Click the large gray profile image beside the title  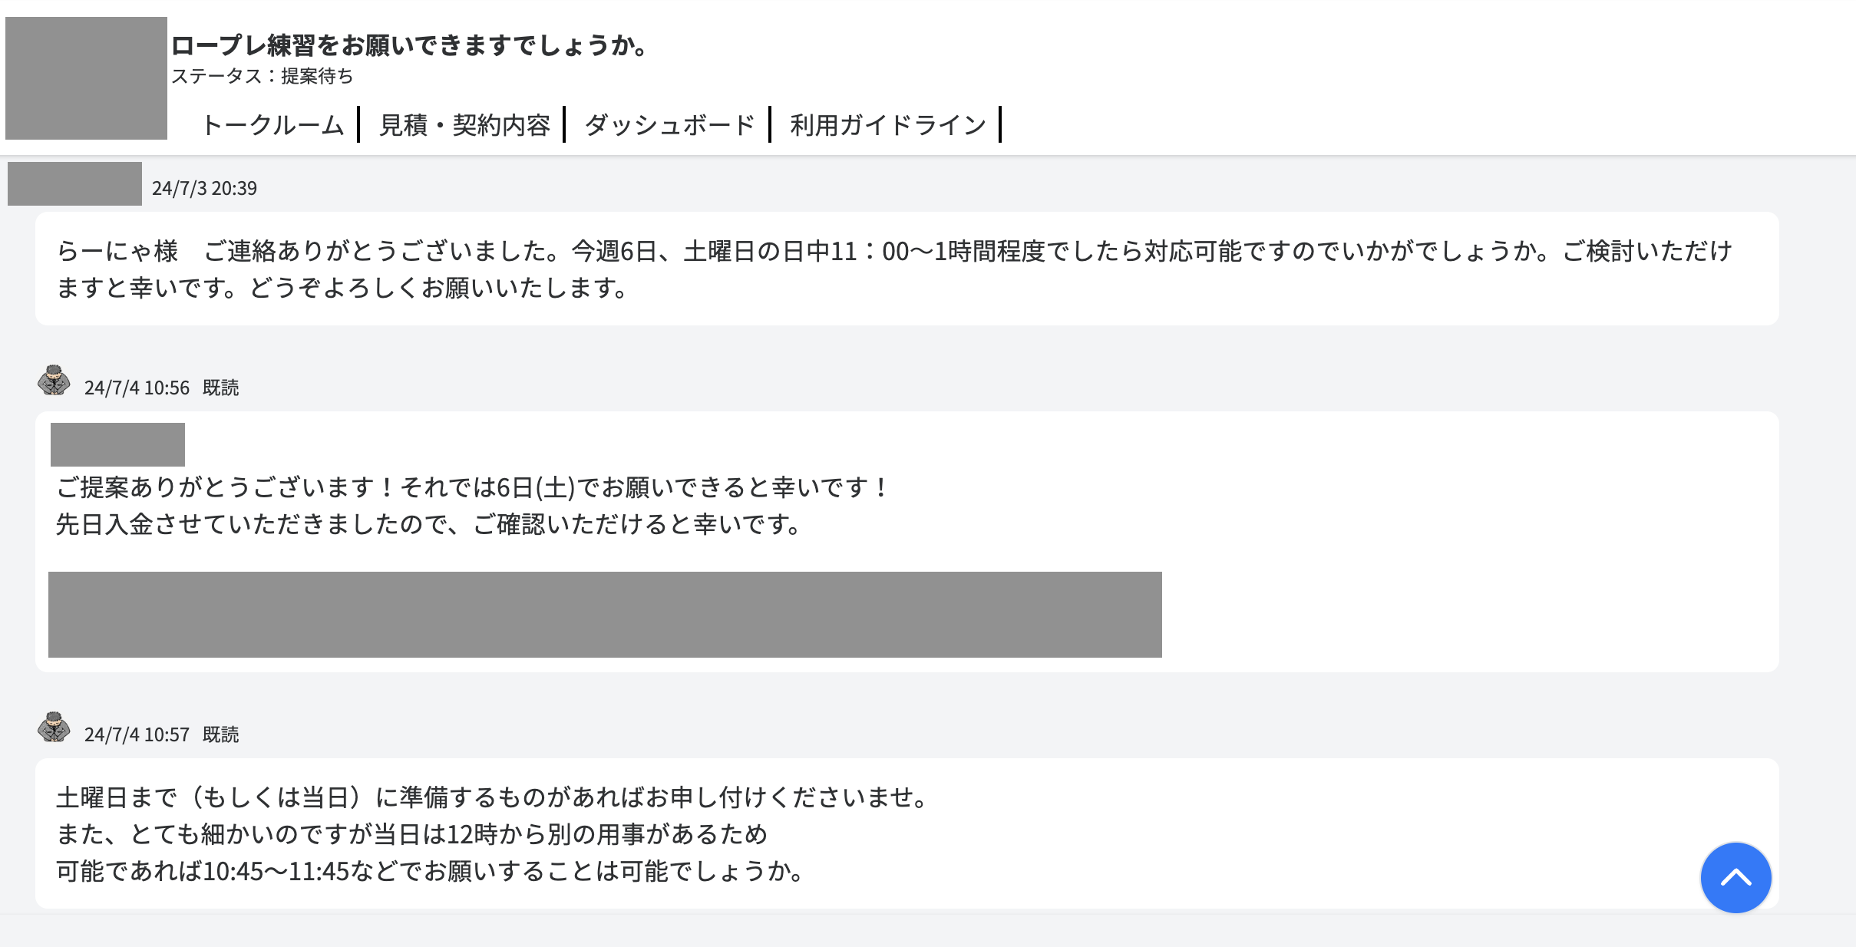point(86,78)
